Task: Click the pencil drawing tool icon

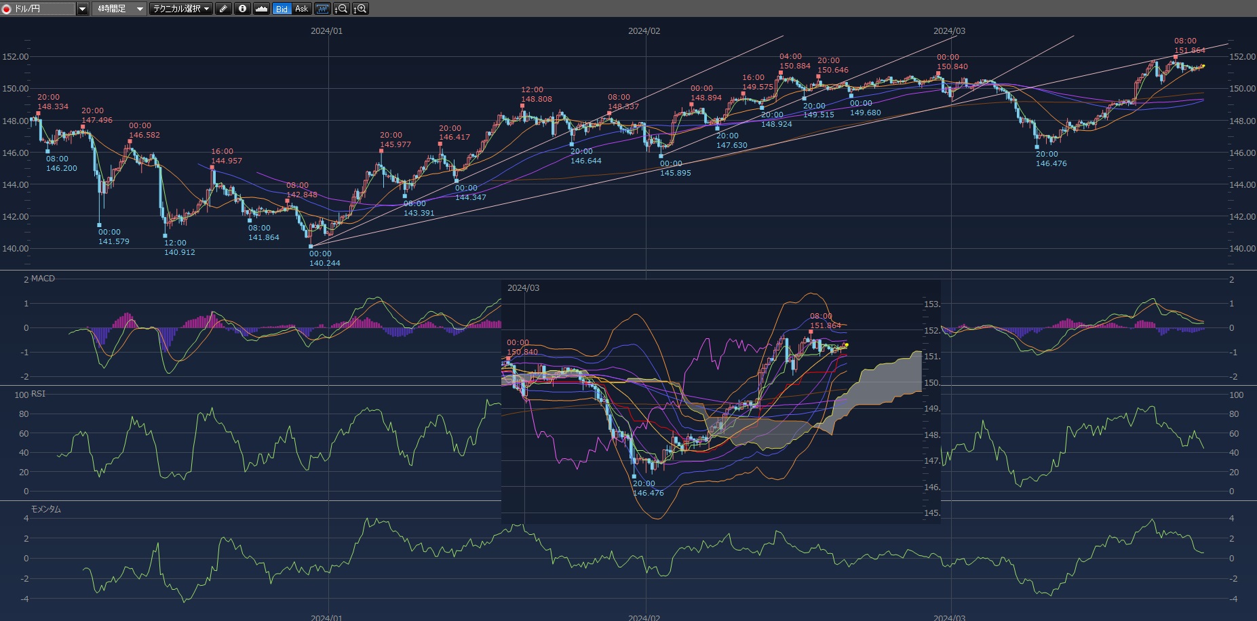Action: tap(223, 9)
